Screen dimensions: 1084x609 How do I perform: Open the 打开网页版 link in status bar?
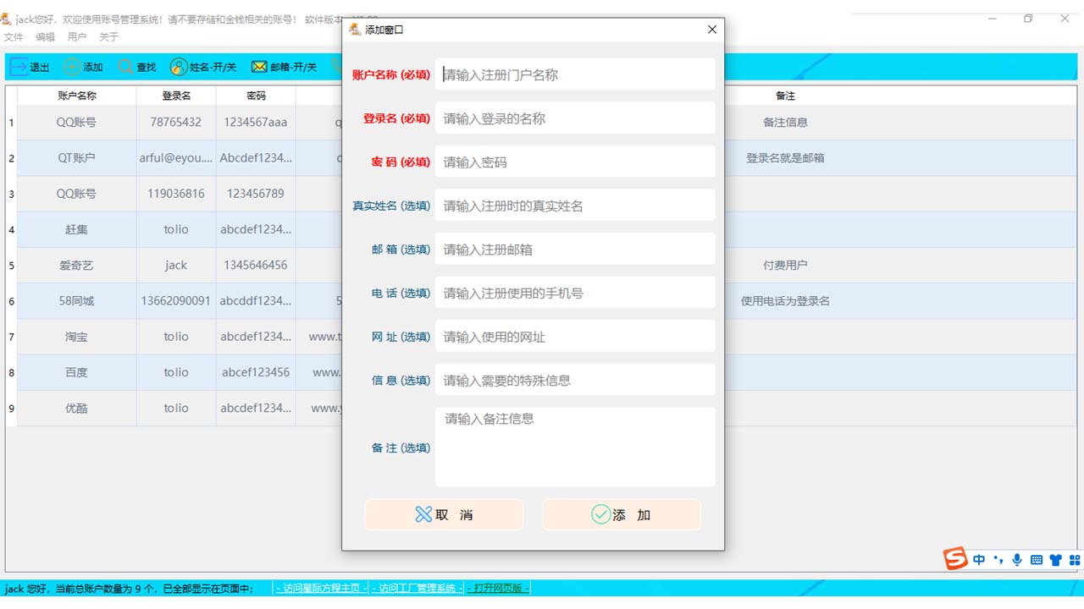497,588
